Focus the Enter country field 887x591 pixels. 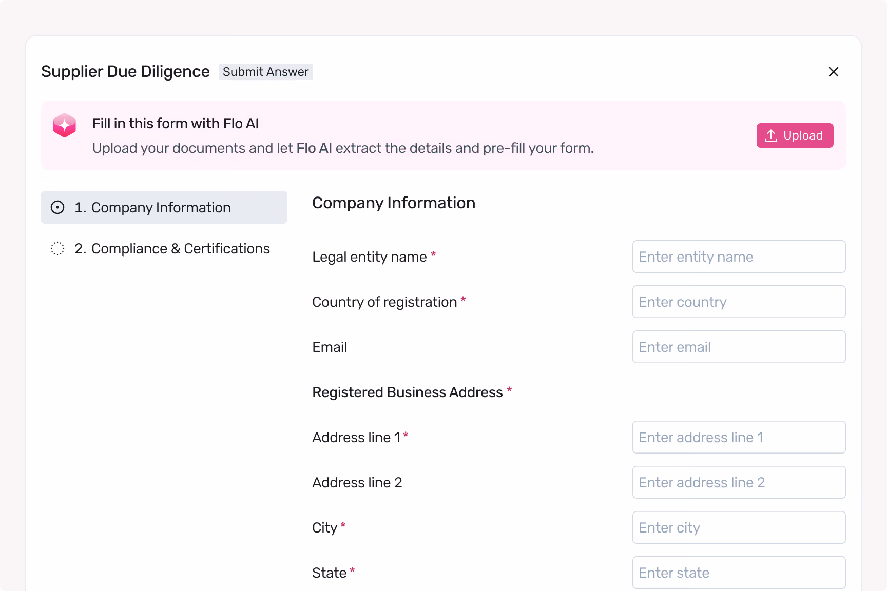739,302
